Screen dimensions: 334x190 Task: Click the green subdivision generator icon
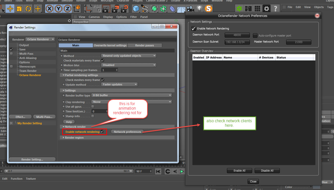pos(154,9)
